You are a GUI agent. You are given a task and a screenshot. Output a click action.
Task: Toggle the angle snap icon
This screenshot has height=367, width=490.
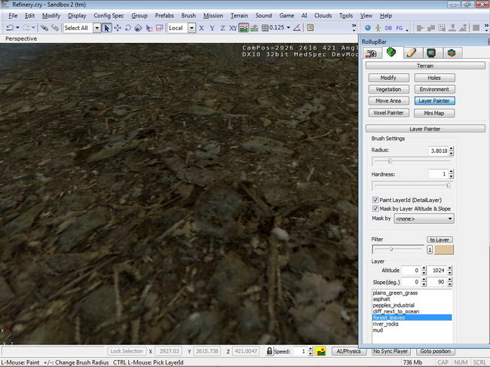[x=297, y=28]
